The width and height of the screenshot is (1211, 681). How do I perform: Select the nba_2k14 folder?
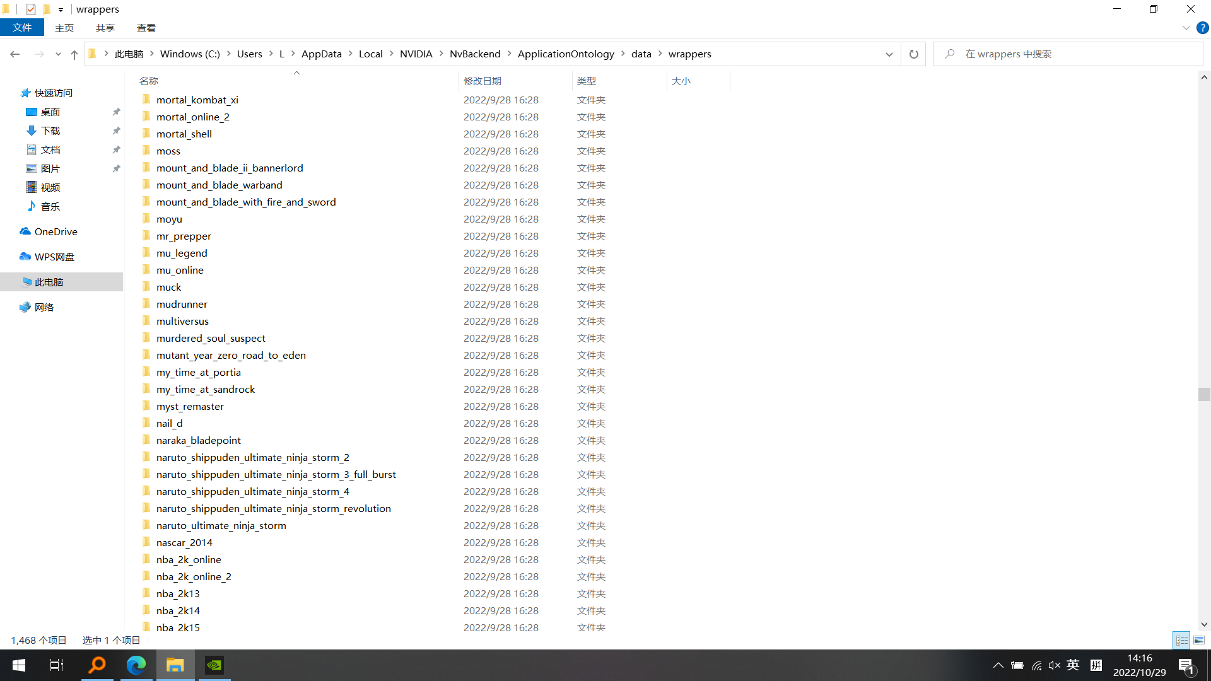178,610
